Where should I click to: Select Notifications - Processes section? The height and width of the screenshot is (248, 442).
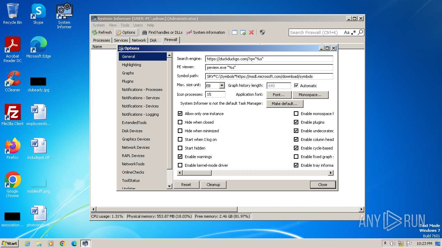[x=143, y=90]
